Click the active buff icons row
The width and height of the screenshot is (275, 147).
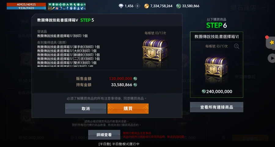67,6
